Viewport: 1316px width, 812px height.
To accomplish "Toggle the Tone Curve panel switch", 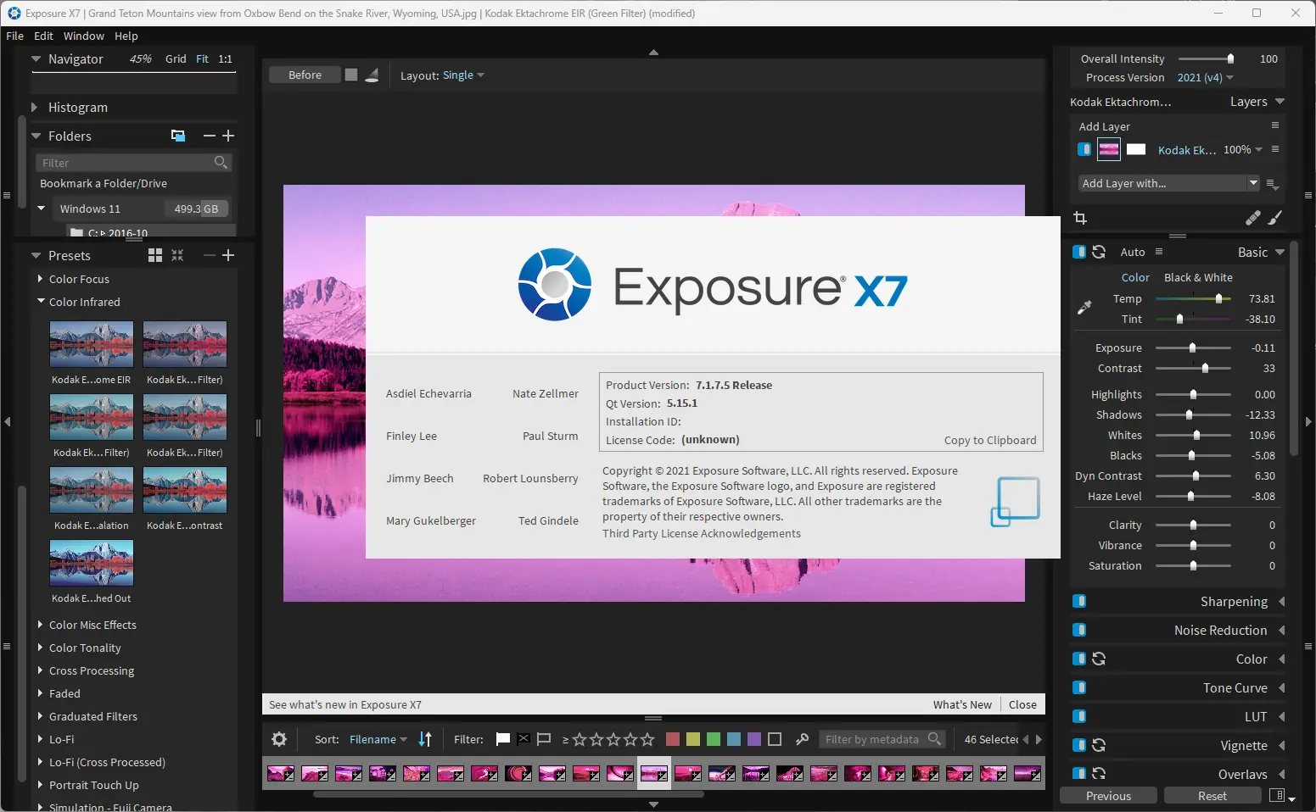I will [1079, 687].
